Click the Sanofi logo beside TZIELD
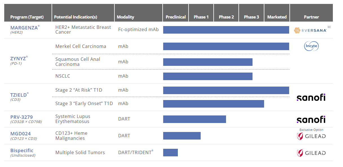The image size is (343, 167). pos(311,98)
